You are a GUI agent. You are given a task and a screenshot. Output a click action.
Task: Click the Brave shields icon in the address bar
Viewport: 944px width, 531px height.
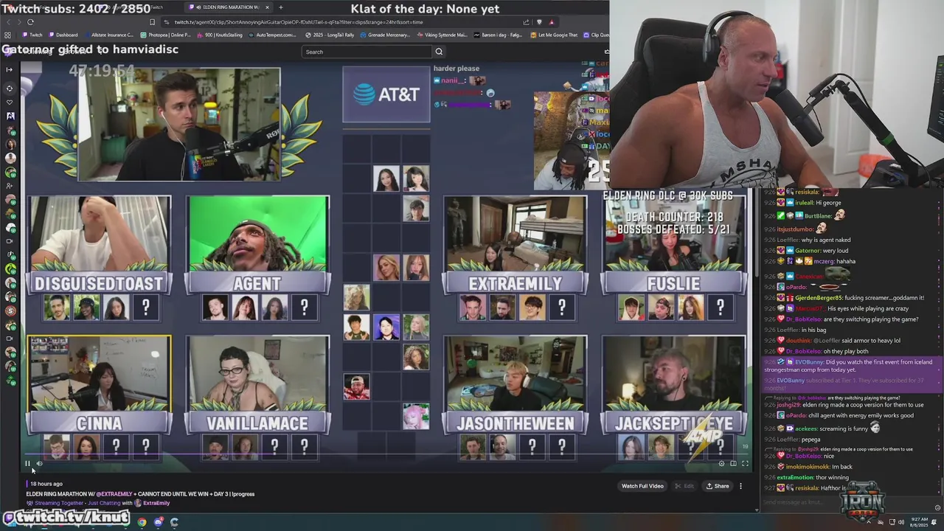539,22
